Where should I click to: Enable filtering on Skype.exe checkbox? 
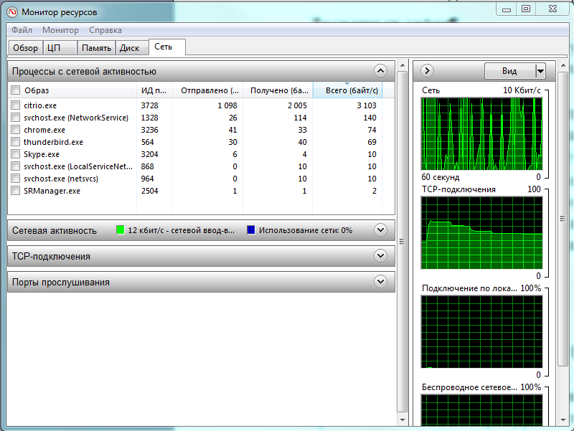tap(15, 153)
